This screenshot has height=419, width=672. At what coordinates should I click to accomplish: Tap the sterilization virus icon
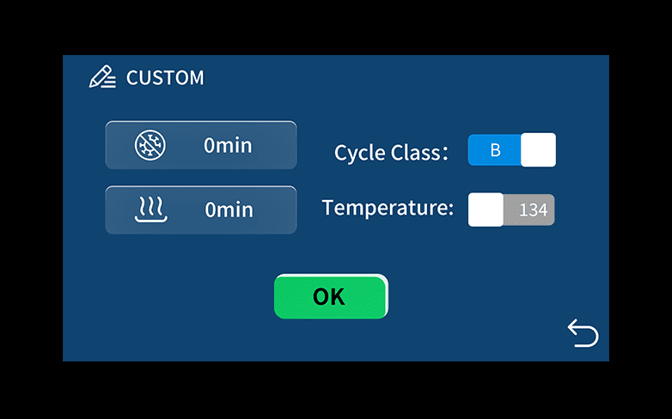click(151, 145)
